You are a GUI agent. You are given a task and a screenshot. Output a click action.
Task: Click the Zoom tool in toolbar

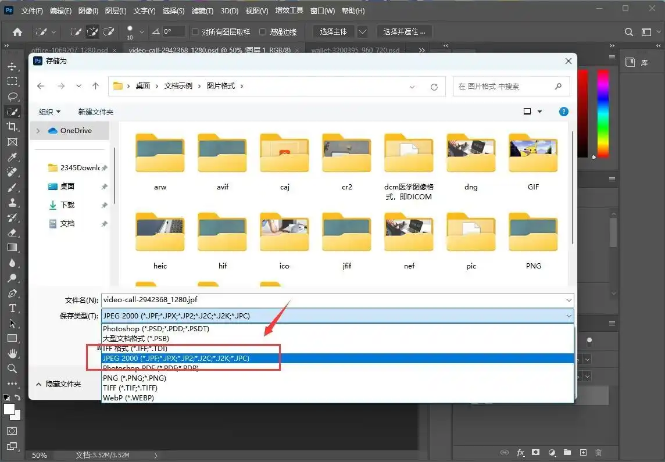(x=12, y=368)
